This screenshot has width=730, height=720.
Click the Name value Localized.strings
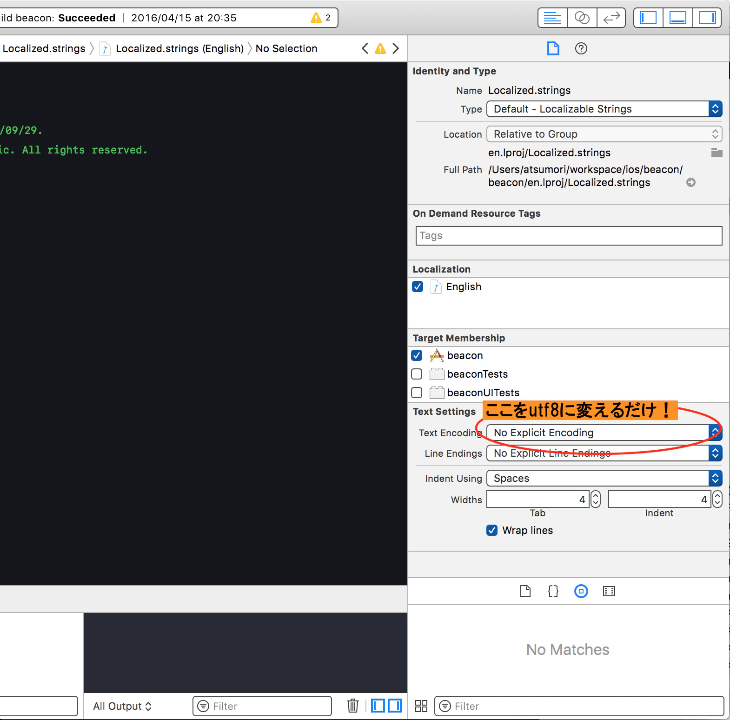(x=529, y=90)
